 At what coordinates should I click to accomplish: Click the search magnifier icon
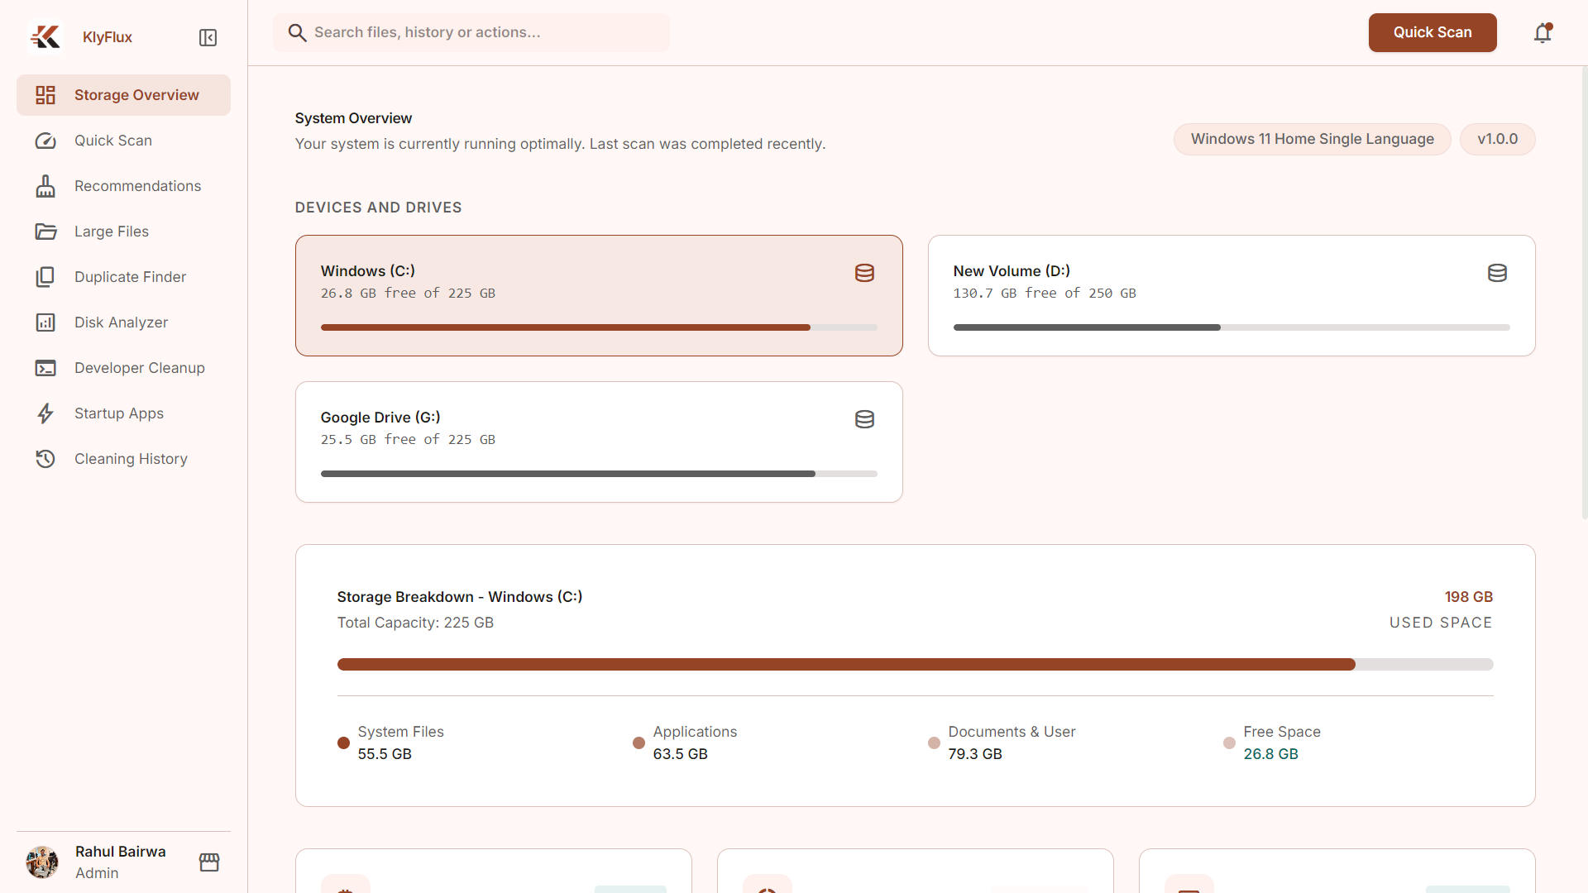point(297,32)
